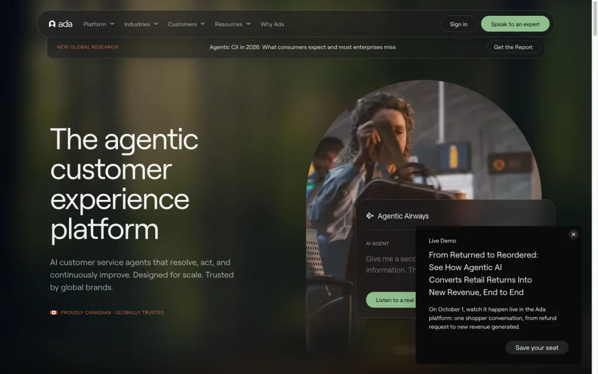This screenshot has width=598, height=374.
Task: Click the Agentic Airways title text
Action: 403,216
